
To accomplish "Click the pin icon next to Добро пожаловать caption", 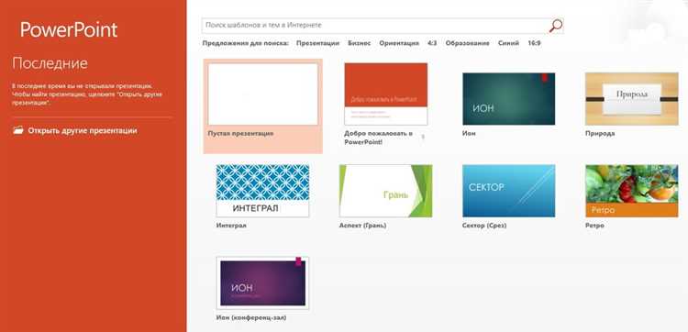I will (423, 137).
